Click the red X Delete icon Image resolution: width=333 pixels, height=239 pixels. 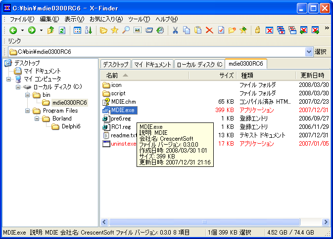(209, 31)
